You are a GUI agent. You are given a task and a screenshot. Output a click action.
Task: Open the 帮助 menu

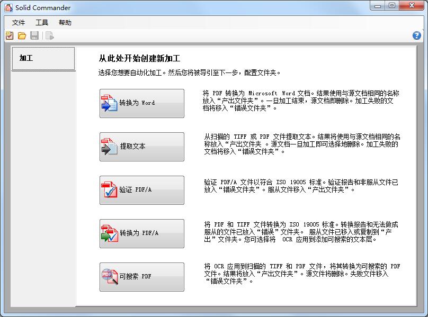65,23
